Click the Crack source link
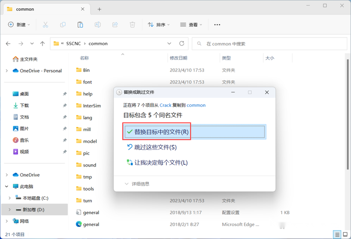Screen dimensions: 351x239 [x=165, y=105]
